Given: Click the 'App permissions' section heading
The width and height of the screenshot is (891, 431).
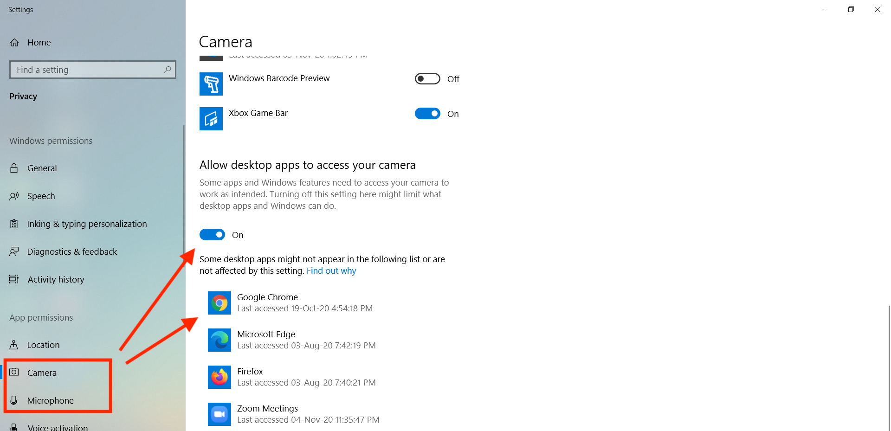Looking at the screenshot, I should (41, 318).
